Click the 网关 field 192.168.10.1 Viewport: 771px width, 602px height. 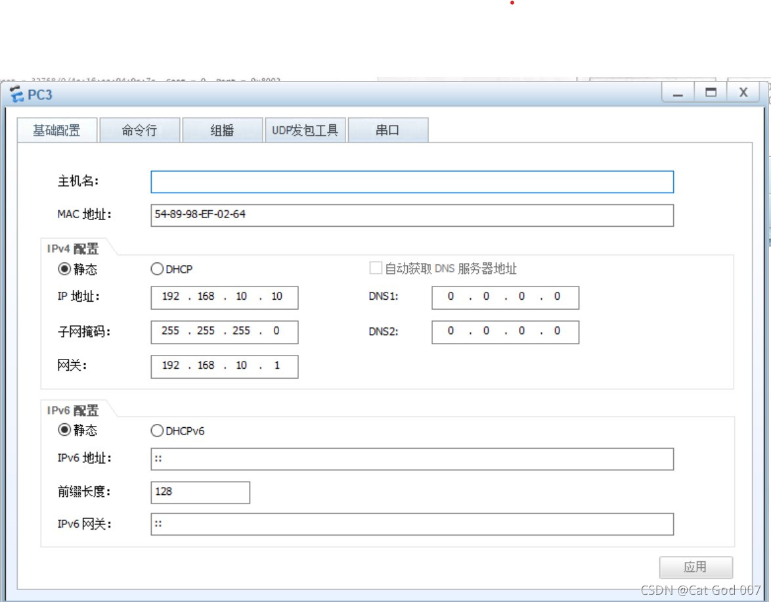point(224,366)
